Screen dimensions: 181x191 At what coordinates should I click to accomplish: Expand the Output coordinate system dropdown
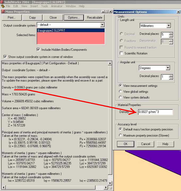[x=102, y=25]
